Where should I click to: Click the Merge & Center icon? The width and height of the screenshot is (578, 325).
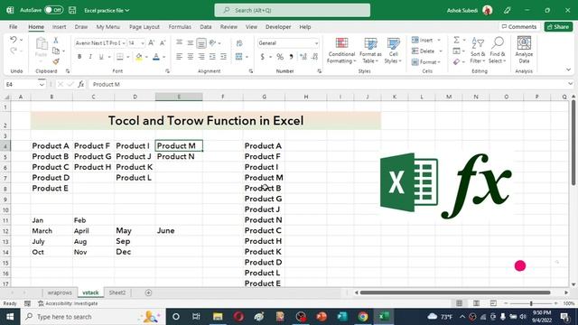click(238, 57)
